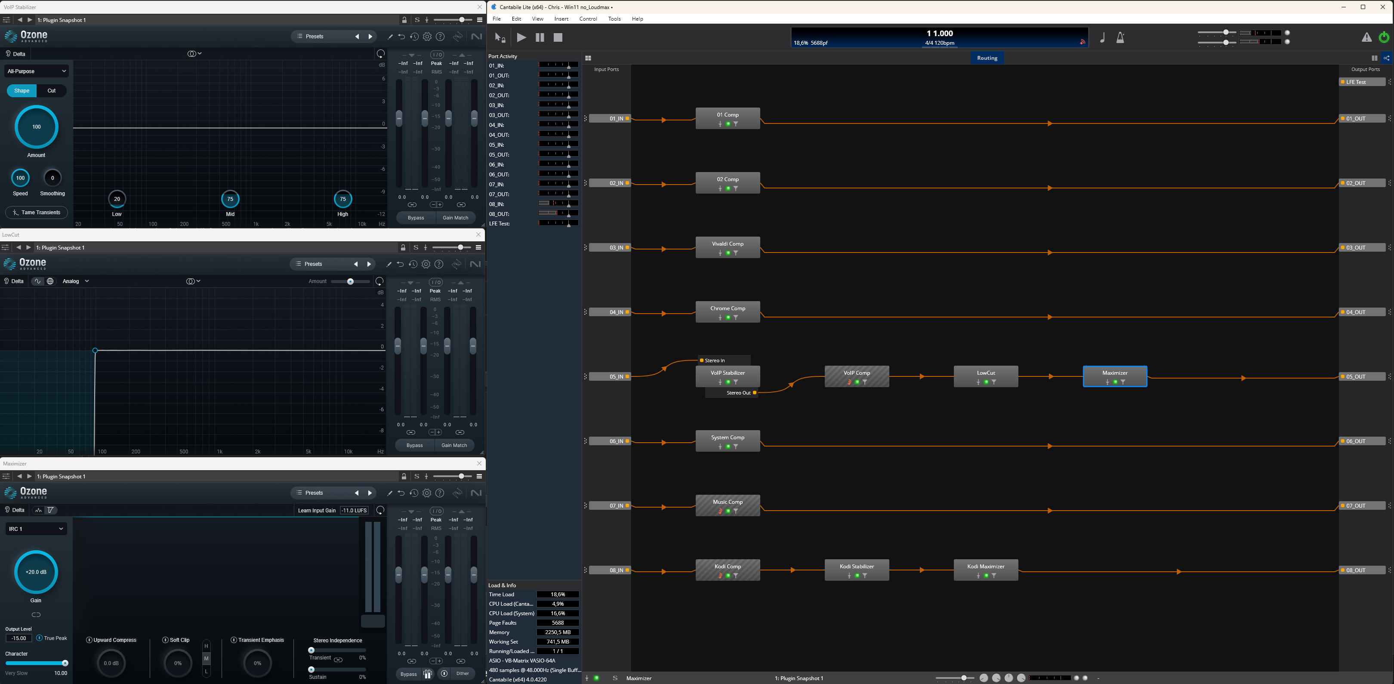Image resolution: width=1394 pixels, height=684 pixels.
Task: Click the metronome icon in Cantabile toolbar
Action: point(1120,37)
